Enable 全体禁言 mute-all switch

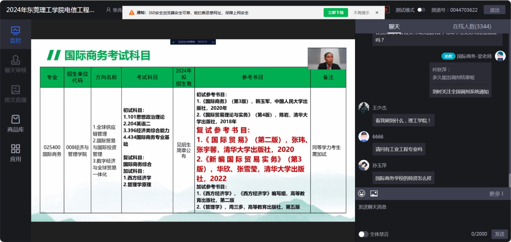click(x=363, y=234)
